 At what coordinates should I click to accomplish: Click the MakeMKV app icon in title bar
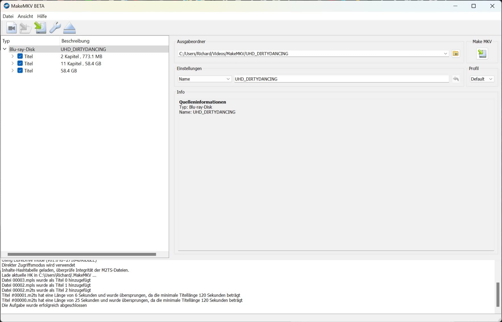click(6, 6)
